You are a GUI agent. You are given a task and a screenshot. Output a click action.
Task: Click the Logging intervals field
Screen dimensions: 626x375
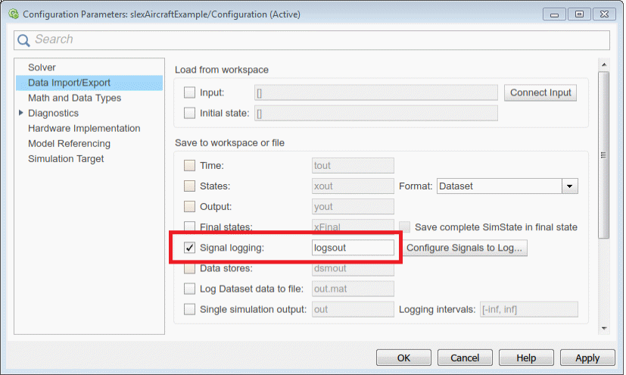click(529, 309)
